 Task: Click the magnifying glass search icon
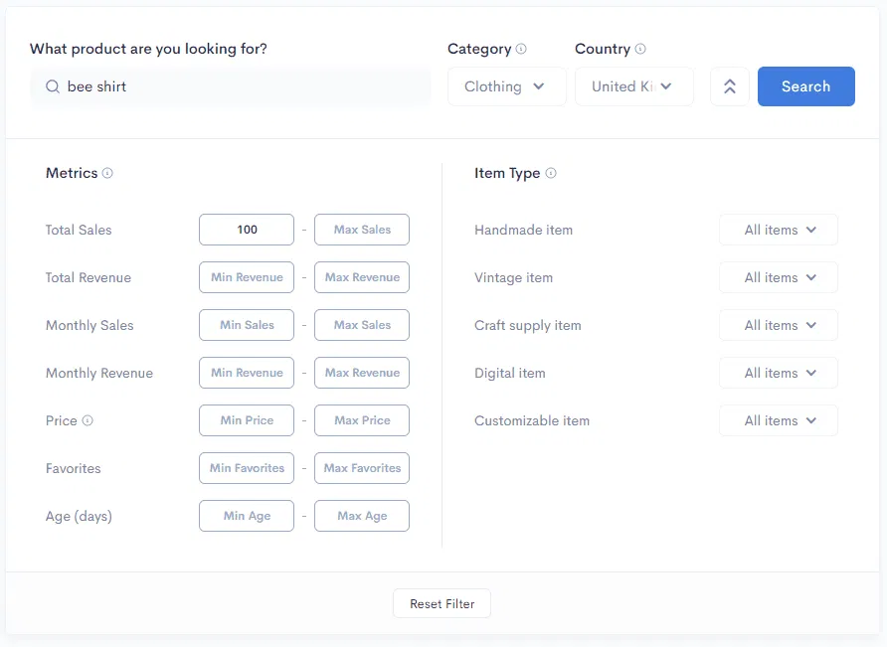click(52, 86)
